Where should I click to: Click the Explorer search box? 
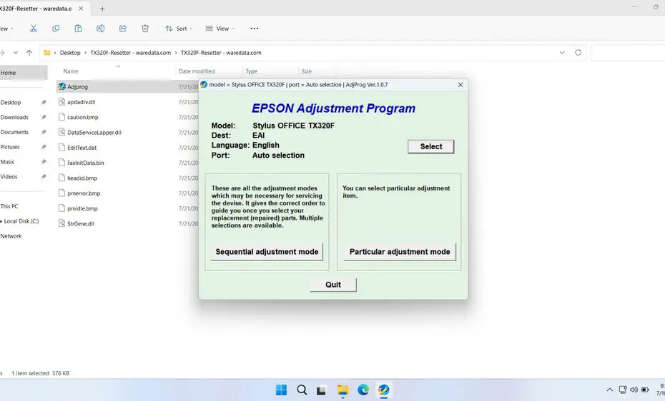pyautogui.click(x=628, y=53)
